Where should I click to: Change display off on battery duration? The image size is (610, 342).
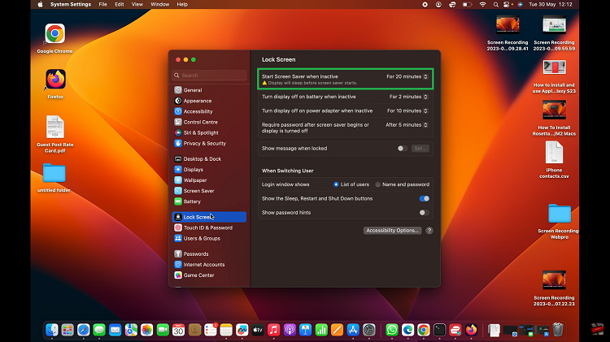click(408, 97)
